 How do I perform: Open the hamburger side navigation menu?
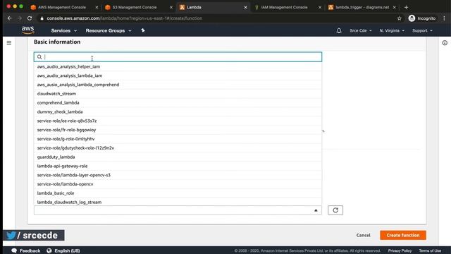point(9,43)
